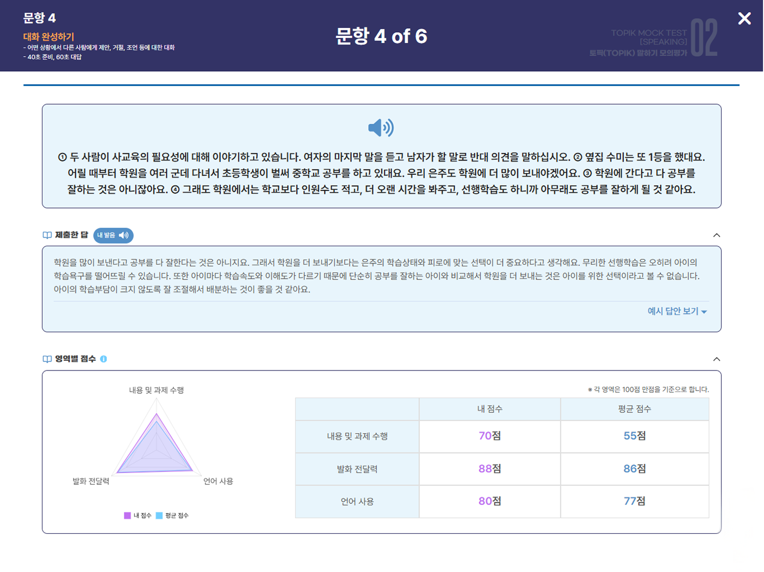This screenshot has width=764, height=572.
Task: Click the 55점 average score cell
Action: (635, 436)
